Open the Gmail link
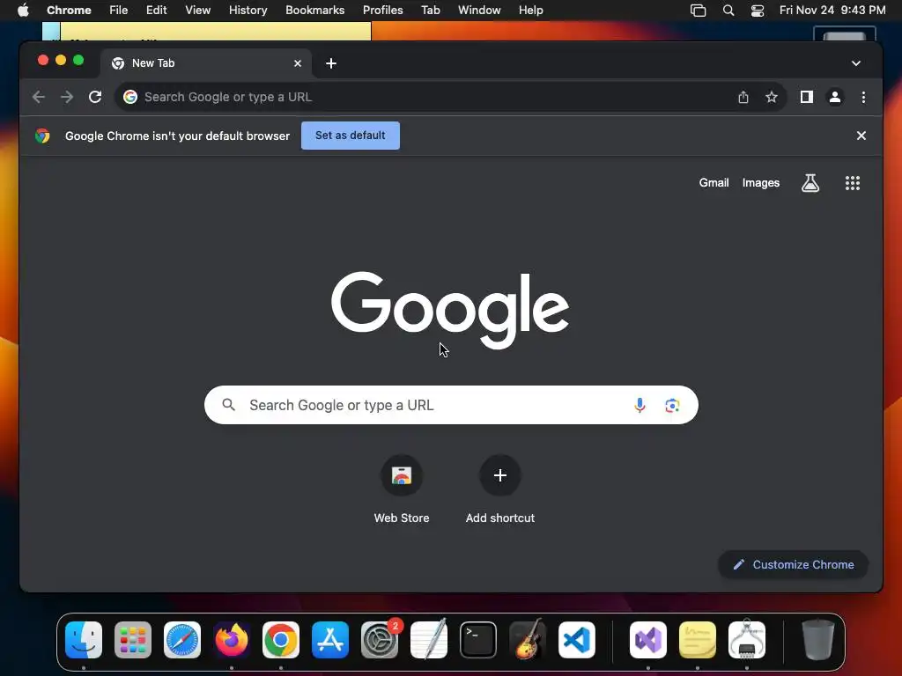The image size is (902, 676). click(x=713, y=183)
